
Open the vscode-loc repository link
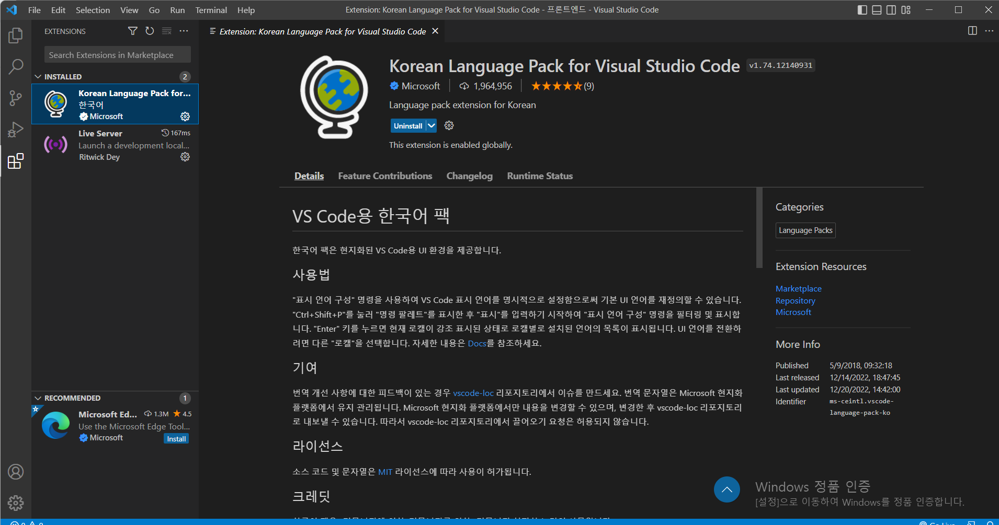[x=473, y=393]
